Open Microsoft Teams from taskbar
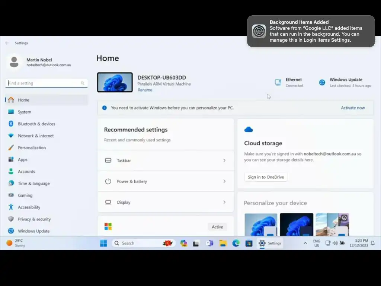The width and height of the screenshot is (381, 286). pos(209,243)
